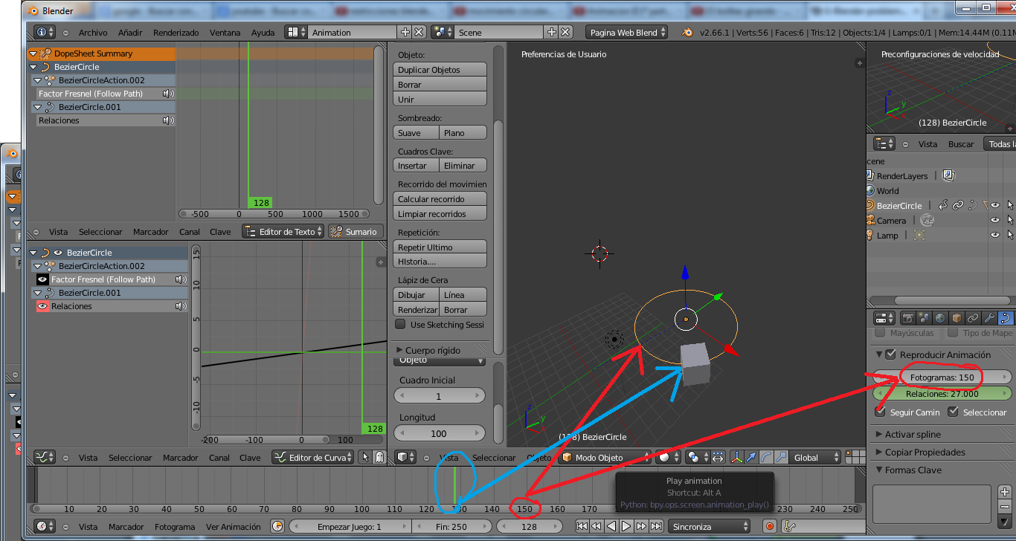This screenshot has height=541, width=1016.
Task: Click Insertar keyframe button
Action: 416,165
